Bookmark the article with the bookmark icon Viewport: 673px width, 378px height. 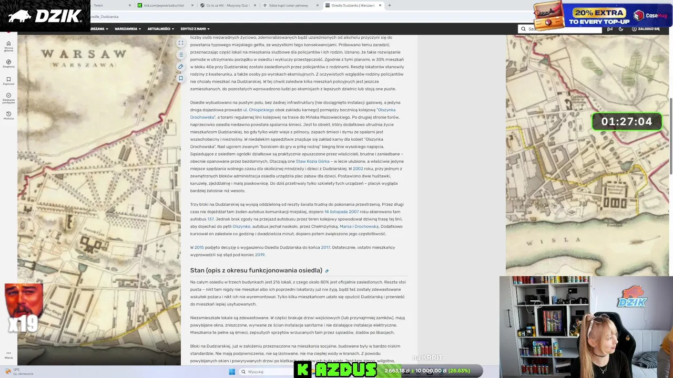tap(181, 78)
